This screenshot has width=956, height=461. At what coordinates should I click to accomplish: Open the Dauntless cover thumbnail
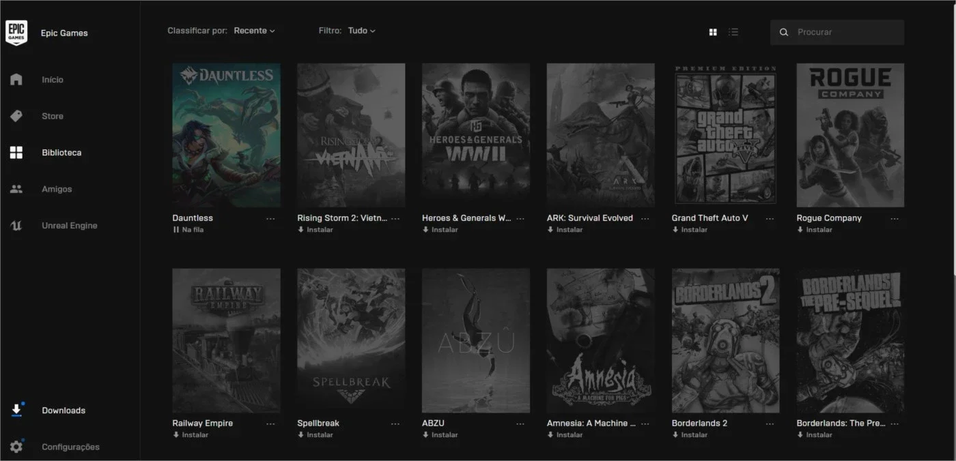pos(226,135)
